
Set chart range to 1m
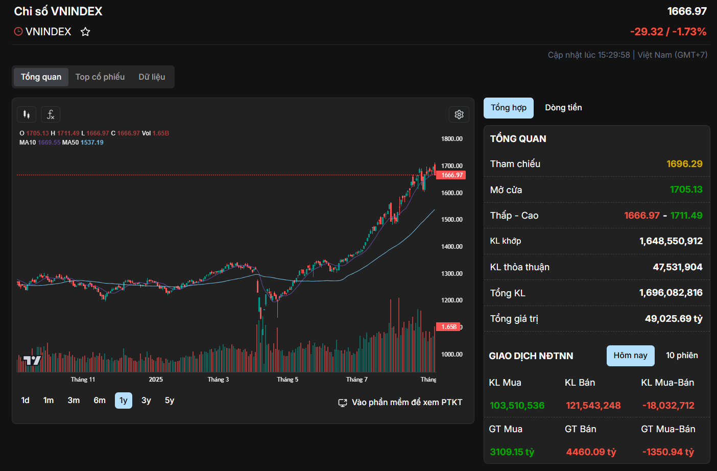pyautogui.click(x=49, y=401)
